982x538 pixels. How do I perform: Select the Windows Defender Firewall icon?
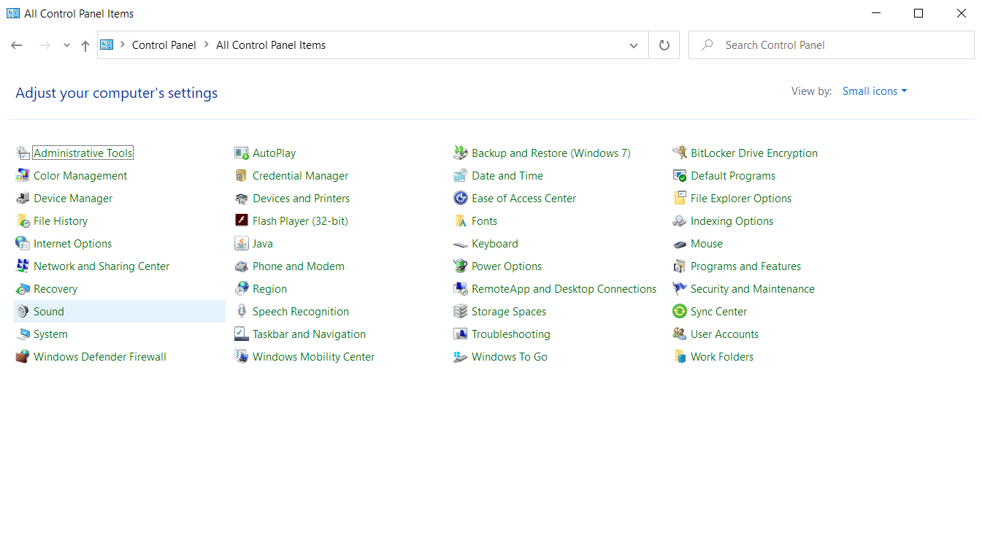pyautogui.click(x=23, y=357)
